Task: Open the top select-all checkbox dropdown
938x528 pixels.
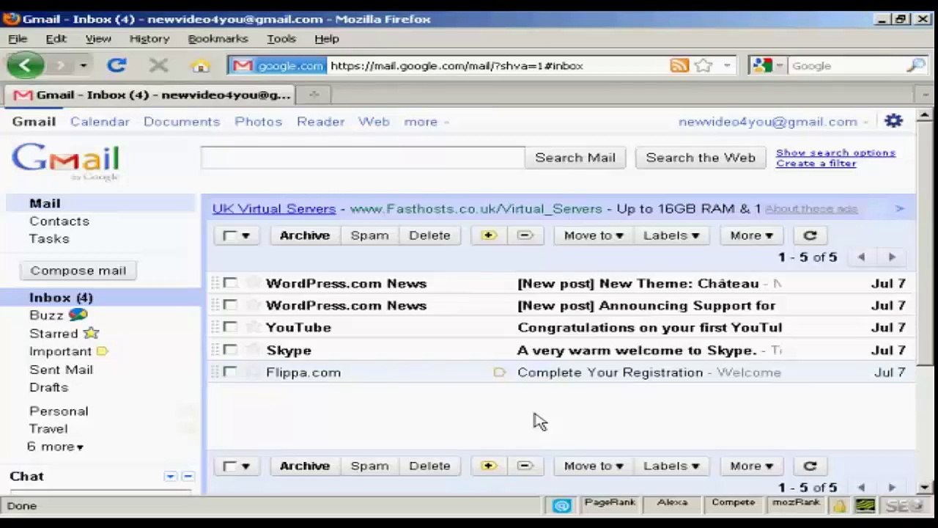Action: coord(236,235)
